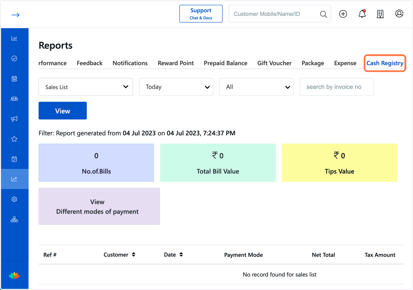Screen dimensions: 413x290
Task: Focus the search by invoice no field
Action: point(337,87)
